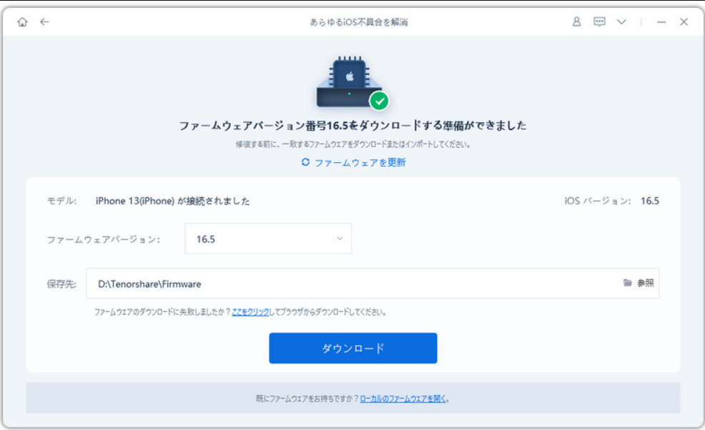Click the blue ダウンロード button
705x430 pixels.
[353, 349]
